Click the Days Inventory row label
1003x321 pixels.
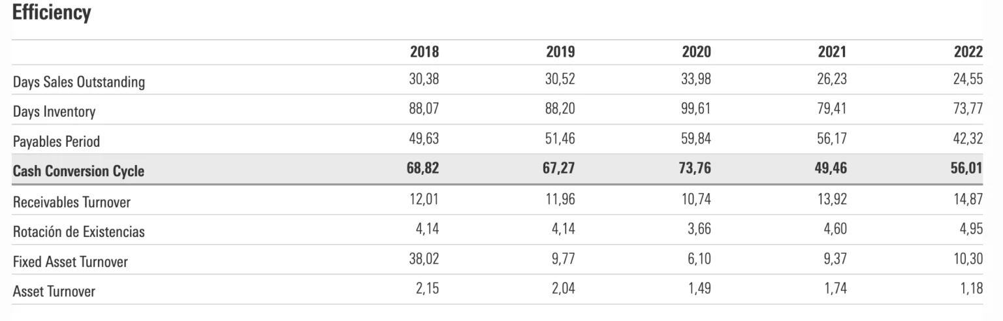[54, 112]
